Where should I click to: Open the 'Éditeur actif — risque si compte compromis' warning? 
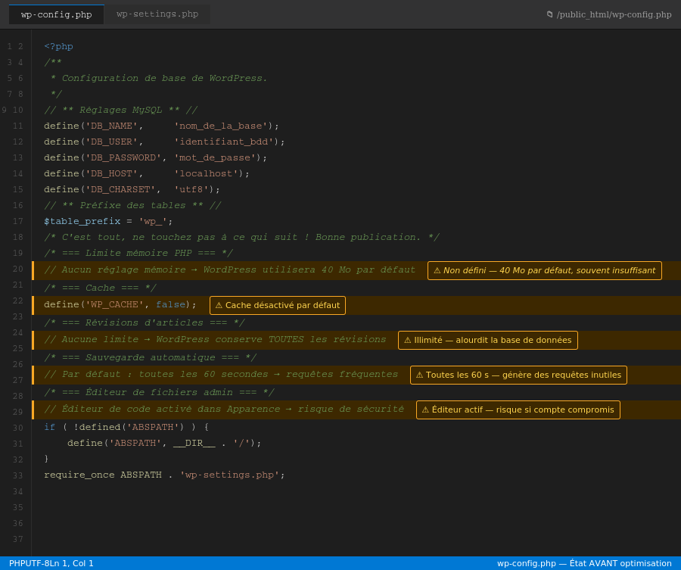tap(518, 410)
